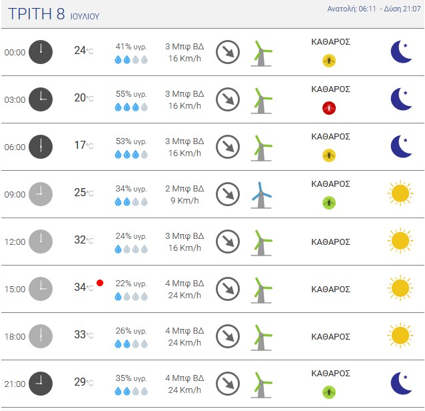
Task: Click the red mosquito icon at 03:00
Action: coord(329,108)
